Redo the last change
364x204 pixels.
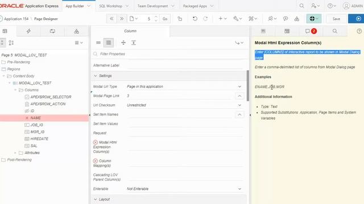[x=205, y=19]
